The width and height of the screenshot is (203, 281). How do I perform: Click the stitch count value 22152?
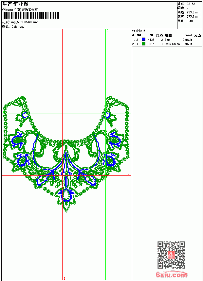pos(191,4)
